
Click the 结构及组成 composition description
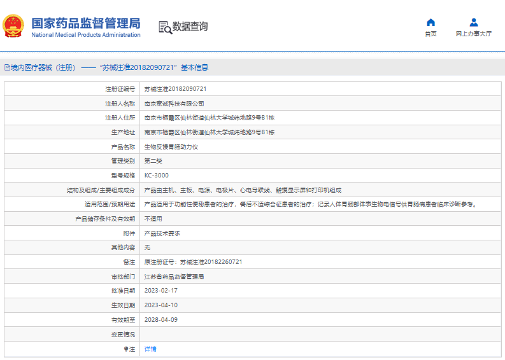(x=243, y=190)
